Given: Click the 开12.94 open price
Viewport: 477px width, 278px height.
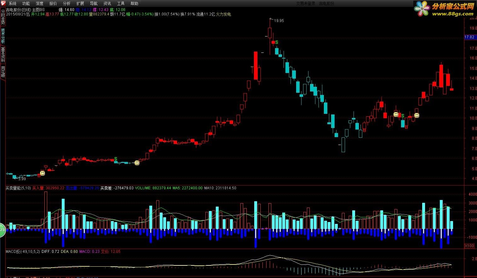Looking at the screenshot, I should point(38,14).
